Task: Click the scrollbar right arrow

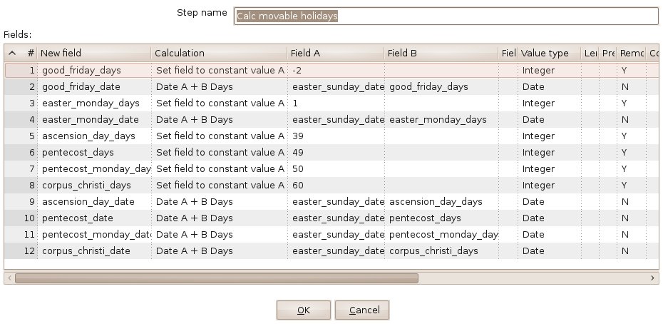Action: pos(652,278)
